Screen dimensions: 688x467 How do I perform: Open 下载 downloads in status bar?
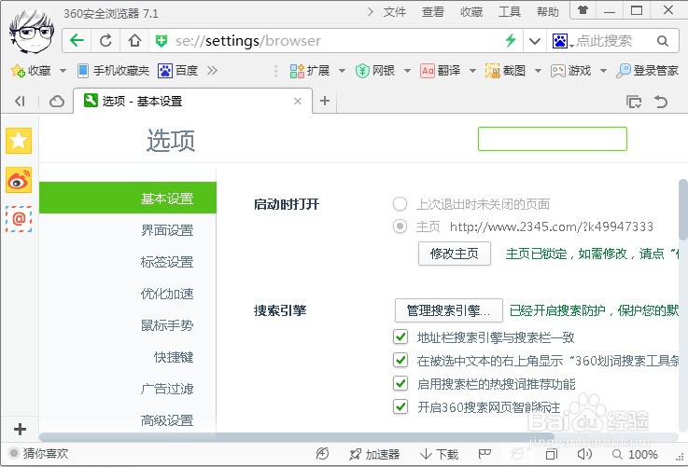coord(439,454)
